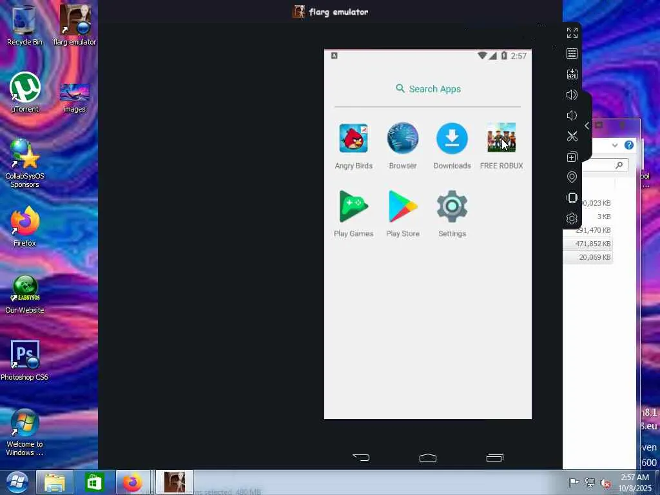The width and height of the screenshot is (660, 495).
Task: Select Our Website desktop shortcut
Action: [x=24, y=294]
